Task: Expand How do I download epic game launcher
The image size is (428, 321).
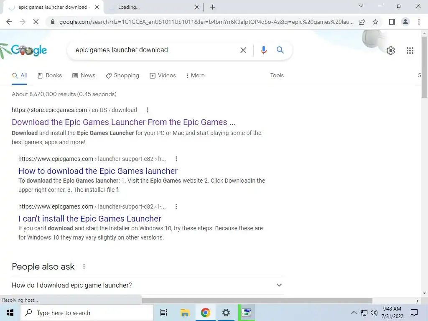Action: point(148,285)
